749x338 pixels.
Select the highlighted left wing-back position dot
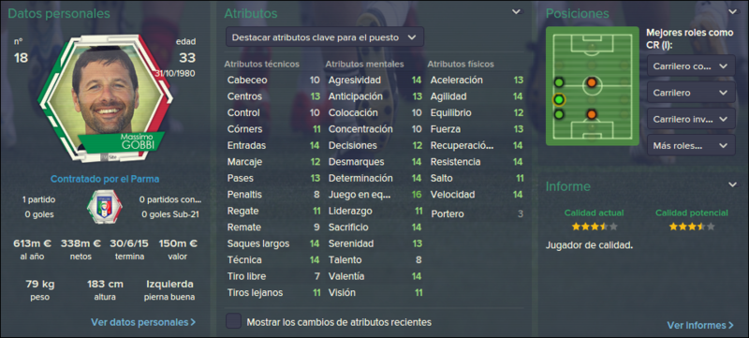[559, 100]
